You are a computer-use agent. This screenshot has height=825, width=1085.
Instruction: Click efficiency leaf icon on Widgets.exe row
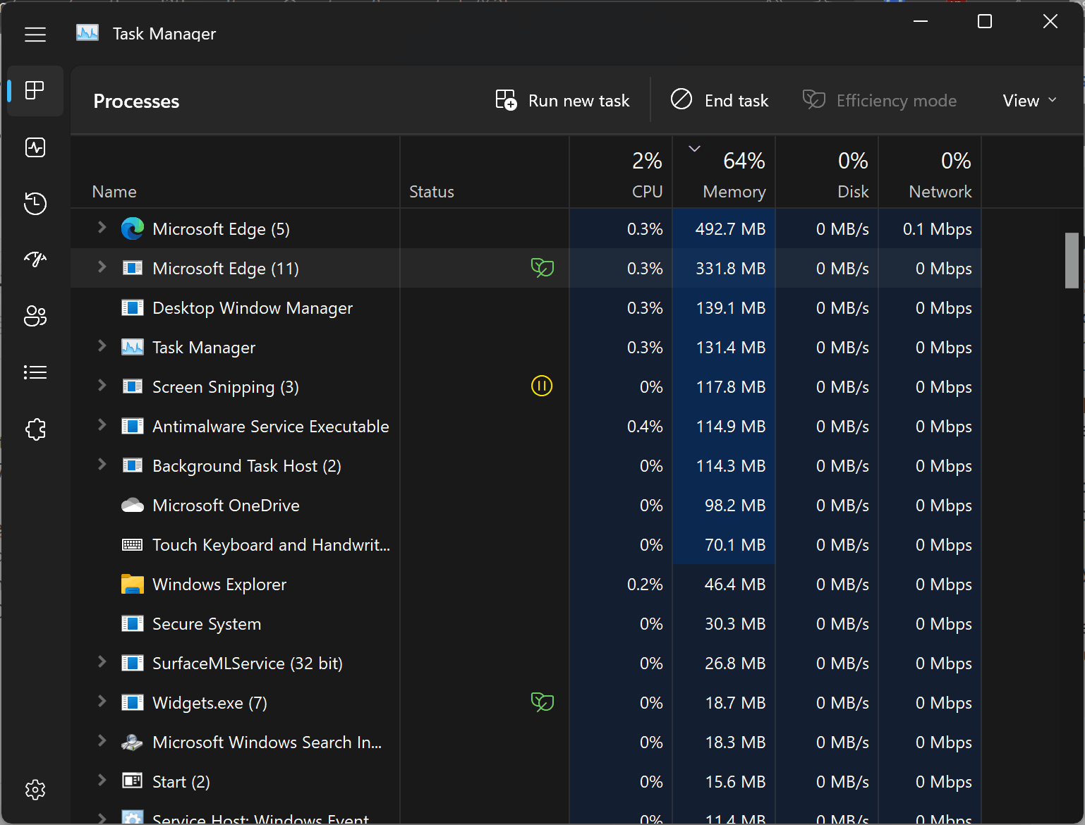point(542,702)
